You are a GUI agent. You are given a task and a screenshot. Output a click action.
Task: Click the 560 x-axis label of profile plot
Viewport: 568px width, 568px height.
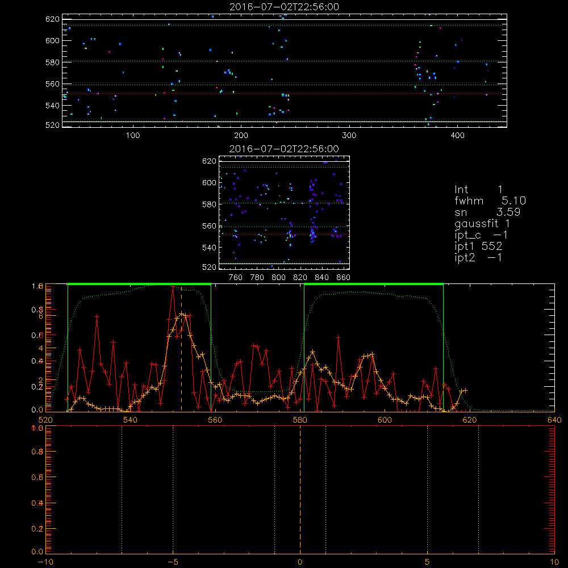(x=215, y=420)
